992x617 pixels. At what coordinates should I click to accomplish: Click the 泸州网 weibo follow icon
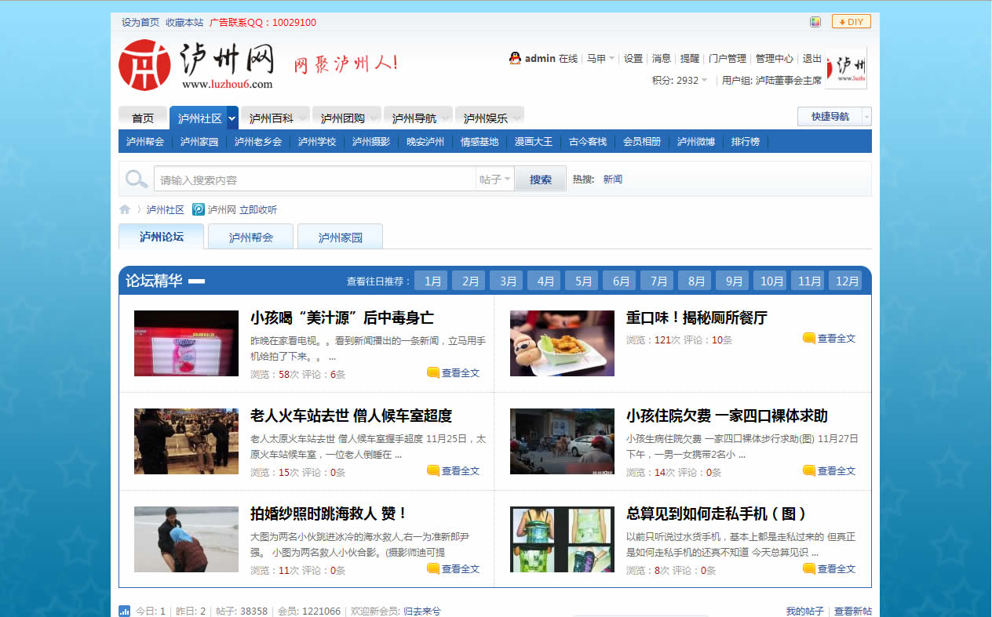pyautogui.click(x=199, y=209)
